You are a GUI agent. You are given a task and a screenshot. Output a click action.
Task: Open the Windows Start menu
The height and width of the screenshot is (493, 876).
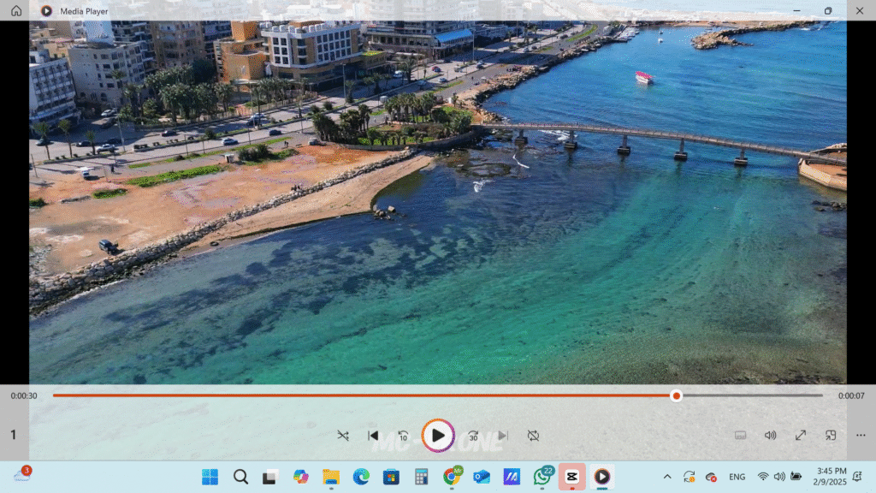pyautogui.click(x=209, y=476)
